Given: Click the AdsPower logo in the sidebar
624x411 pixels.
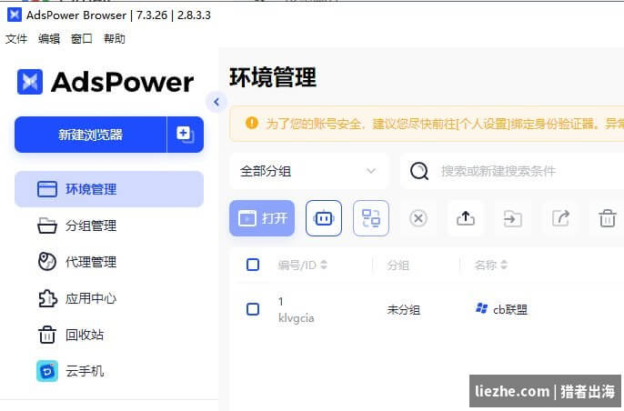Looking at the screenshot, I should [106, 82].
